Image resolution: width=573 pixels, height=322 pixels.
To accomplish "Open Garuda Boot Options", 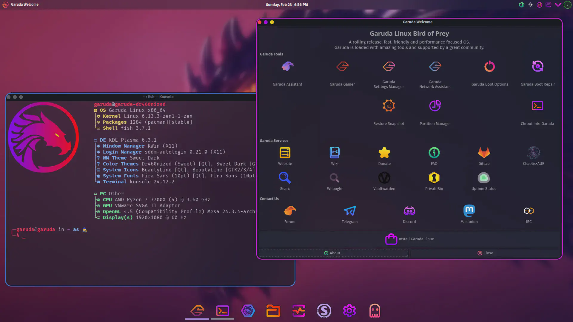I will (x=489, y=72).
